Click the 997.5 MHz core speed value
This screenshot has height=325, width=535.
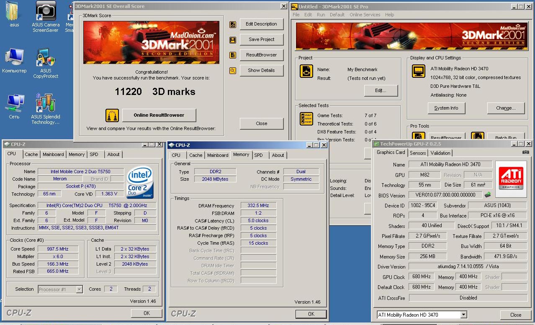coord(57,249)
